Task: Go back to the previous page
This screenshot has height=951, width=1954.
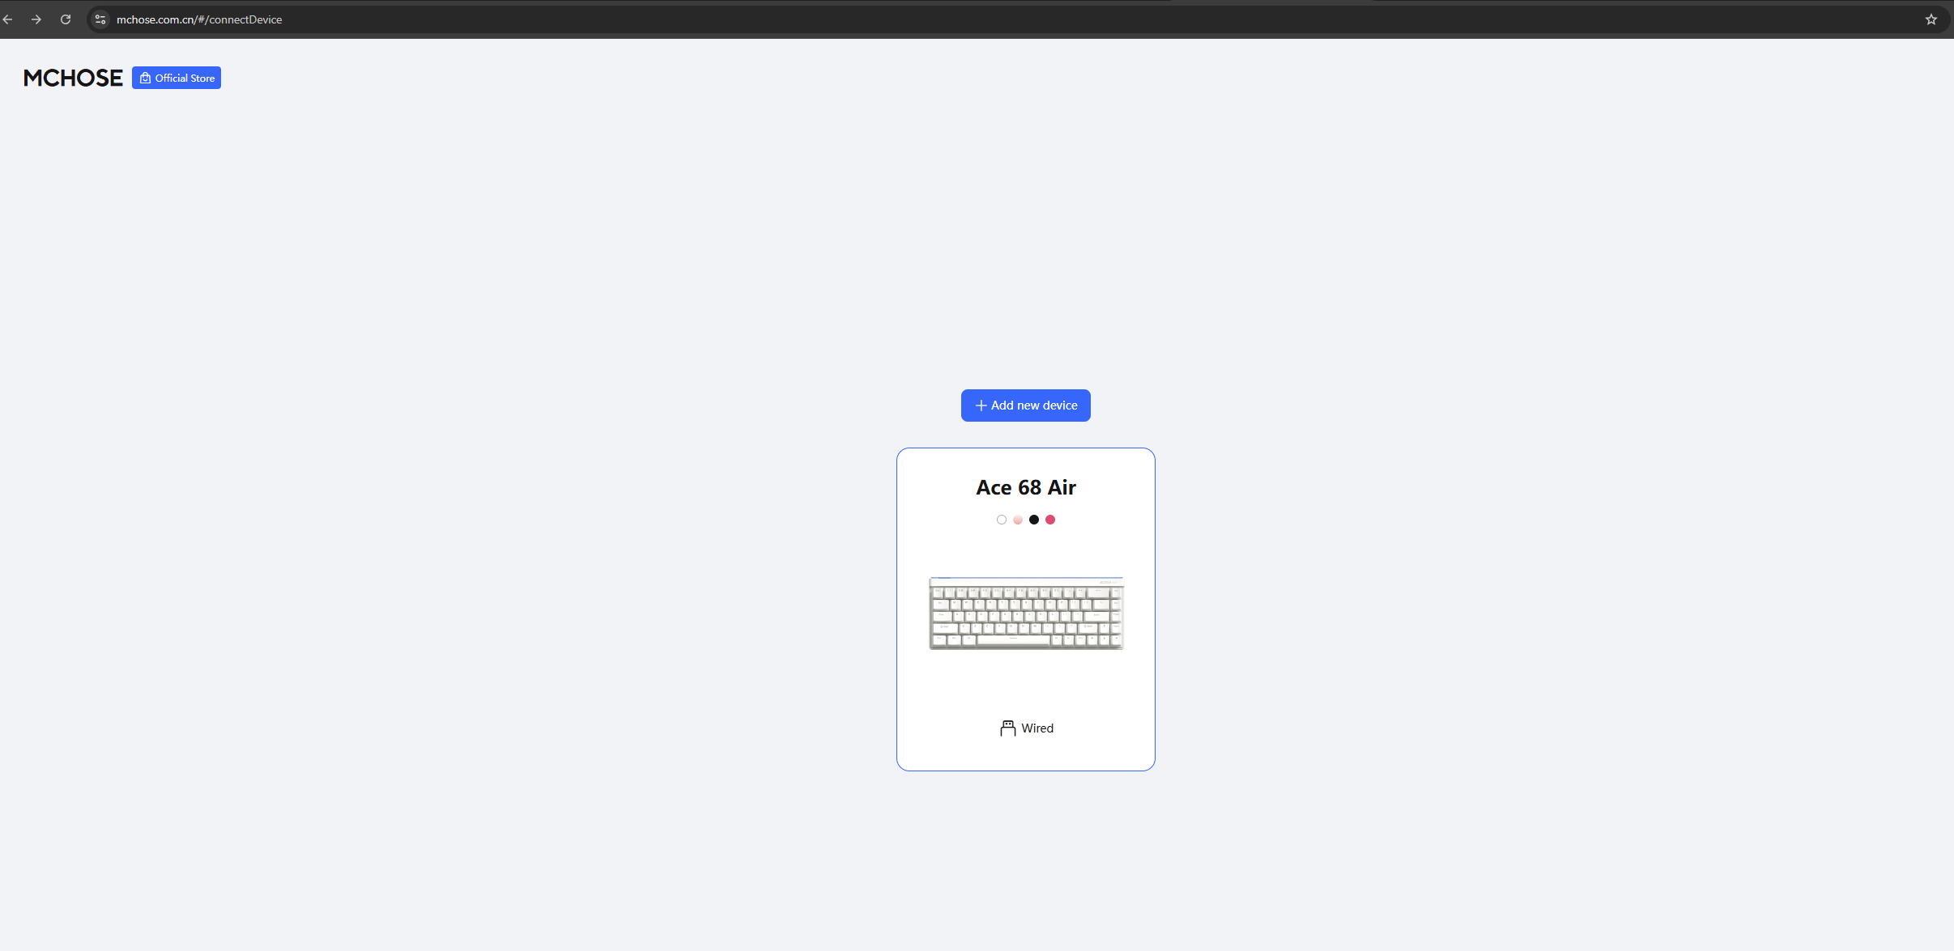Action: [8, 19]
